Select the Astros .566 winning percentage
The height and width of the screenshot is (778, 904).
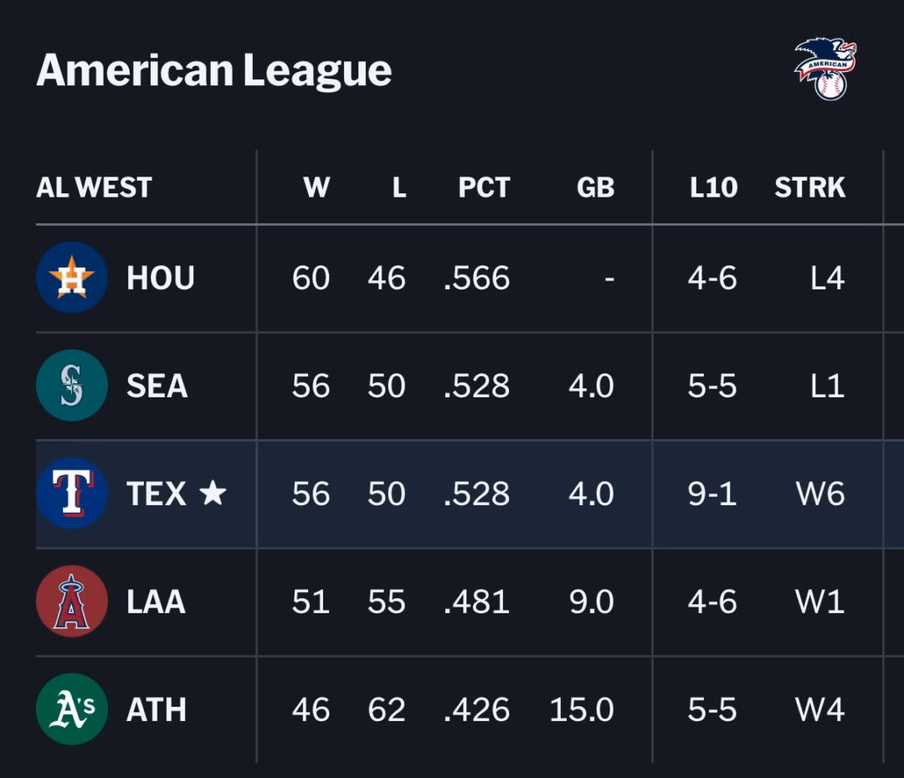[x=476, y=278]
